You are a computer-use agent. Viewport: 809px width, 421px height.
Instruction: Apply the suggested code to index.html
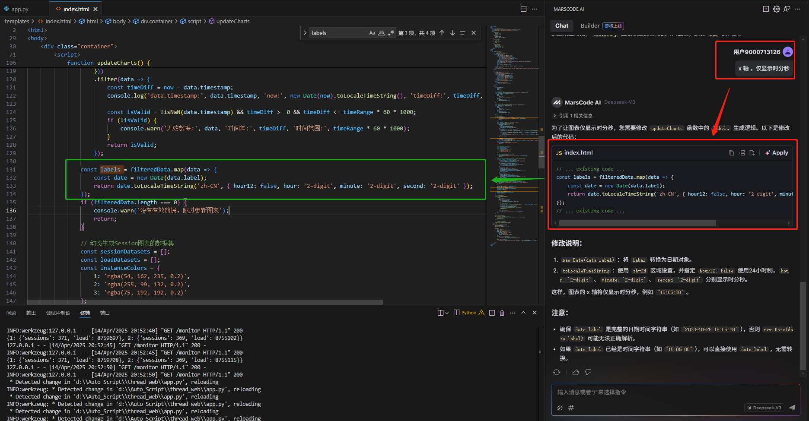tap(777, 153)
